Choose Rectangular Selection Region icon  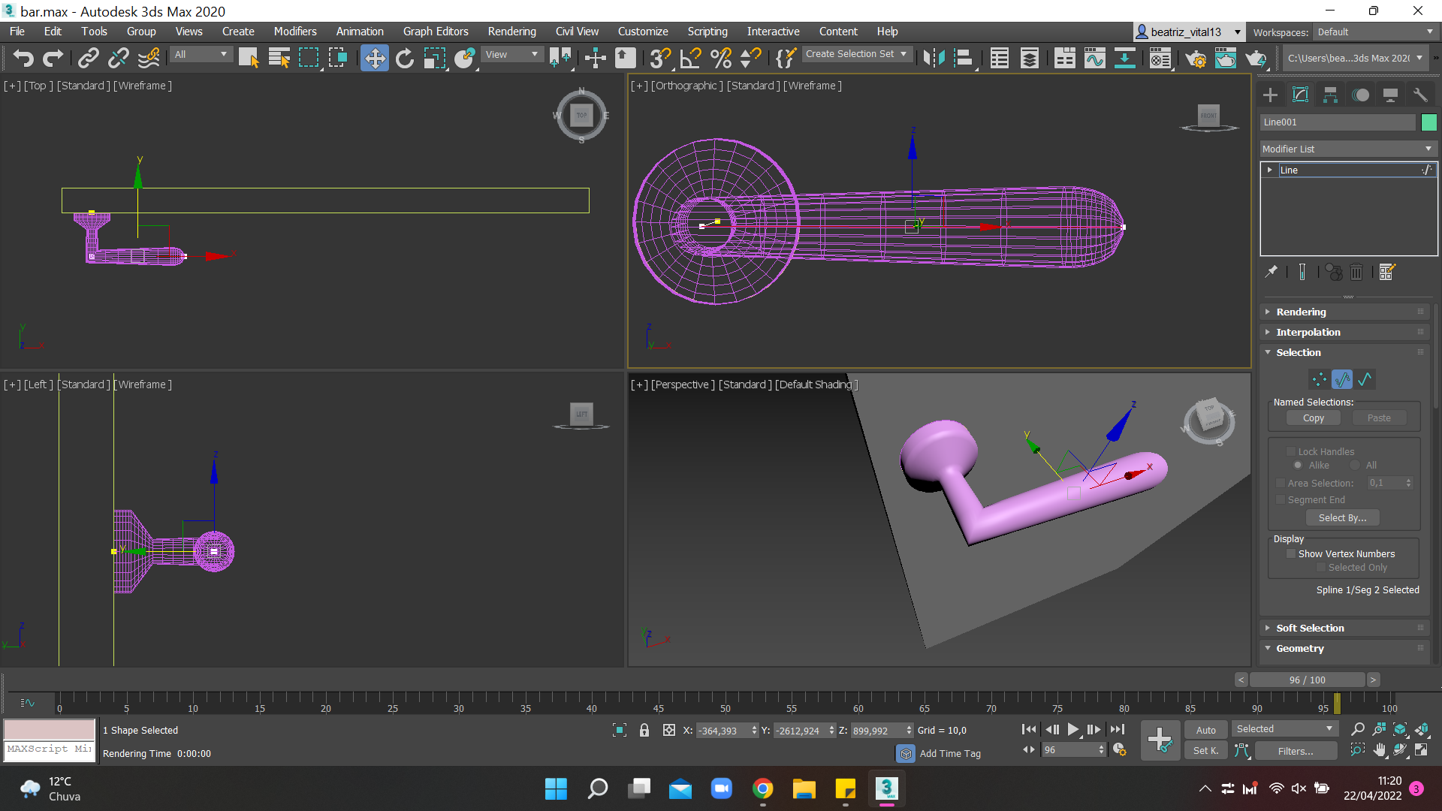click(x=309, y=58)
